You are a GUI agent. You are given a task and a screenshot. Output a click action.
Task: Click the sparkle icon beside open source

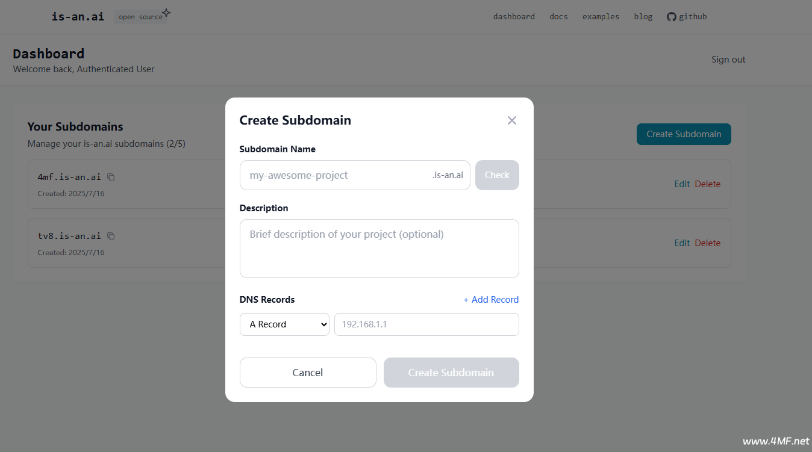[166, 13]
